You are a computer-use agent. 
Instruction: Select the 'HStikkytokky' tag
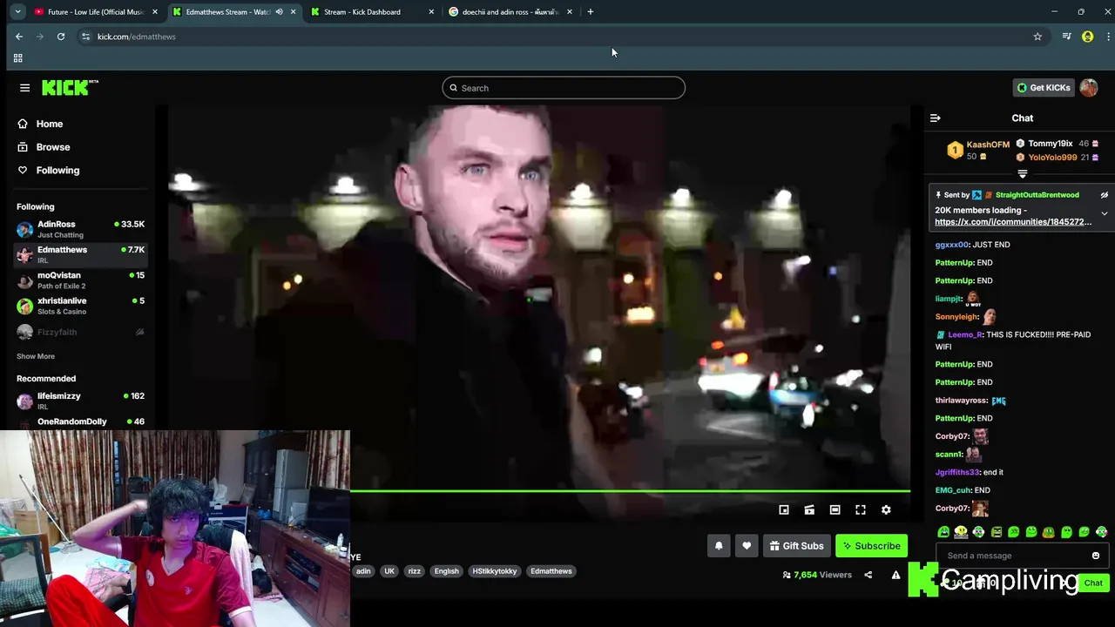495,571
